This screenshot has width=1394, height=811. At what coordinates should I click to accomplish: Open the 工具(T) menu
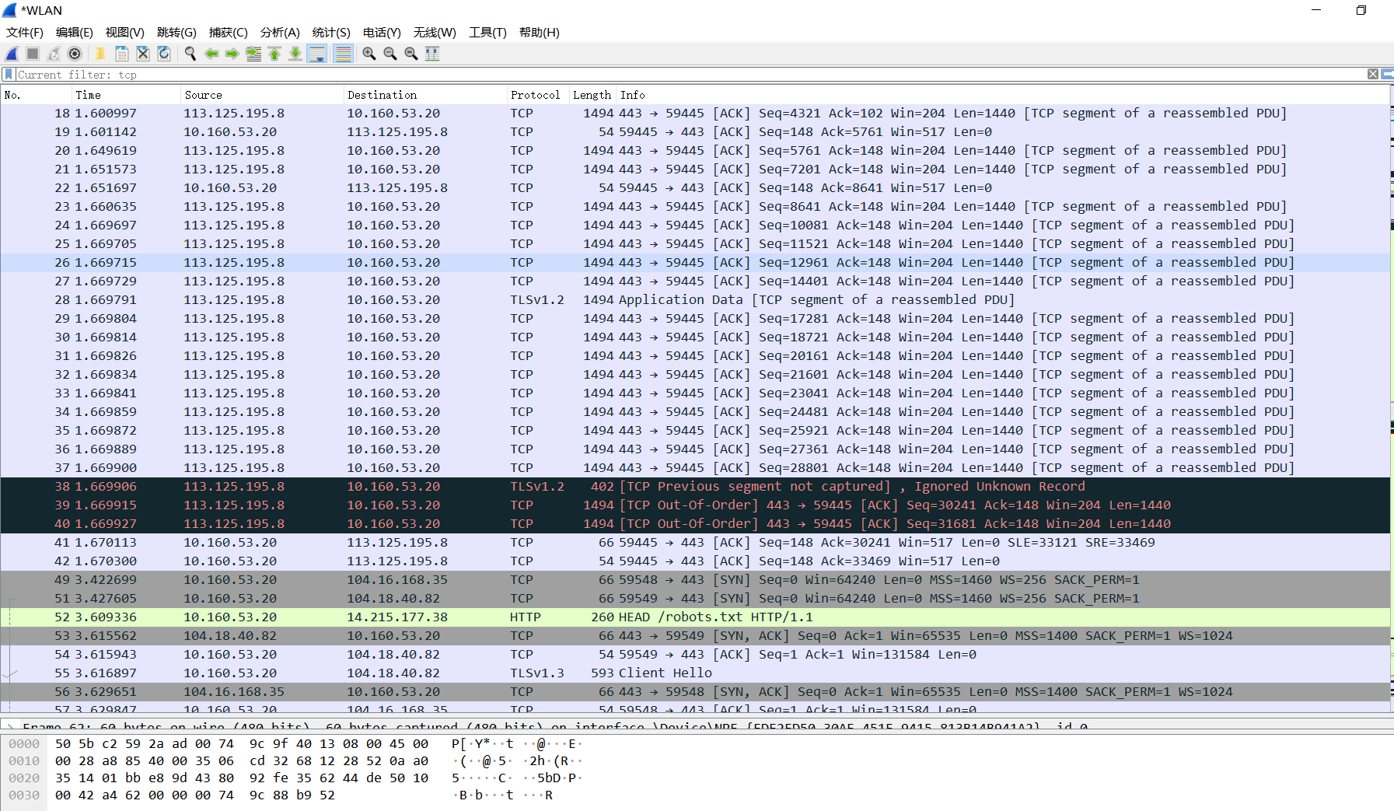pyautogui.click(x=487, y=32)
